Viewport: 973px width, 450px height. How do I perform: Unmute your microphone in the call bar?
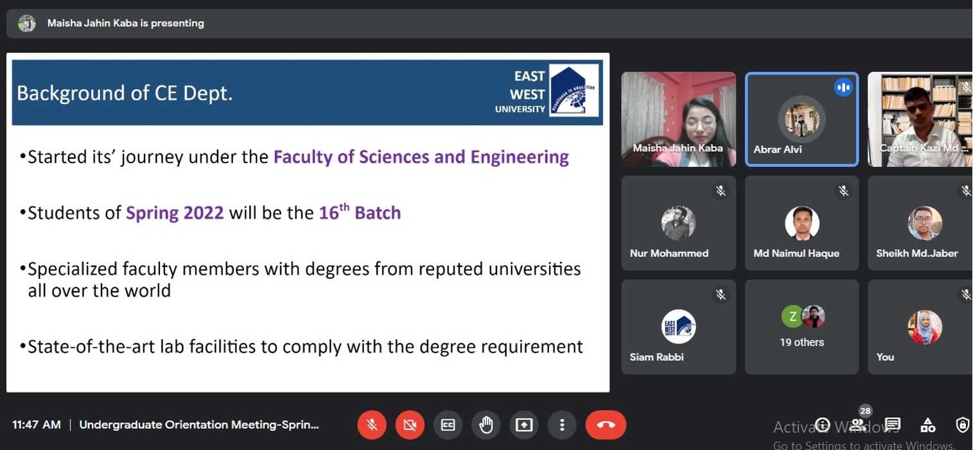tap(372, 425)
